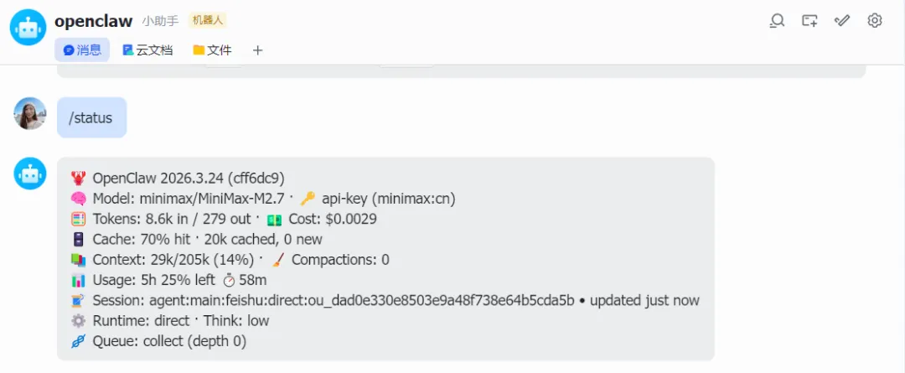This screenshot has height=373, width=905.
Task: Open the tasks checkmark icon
Action: tap(842, 21)
